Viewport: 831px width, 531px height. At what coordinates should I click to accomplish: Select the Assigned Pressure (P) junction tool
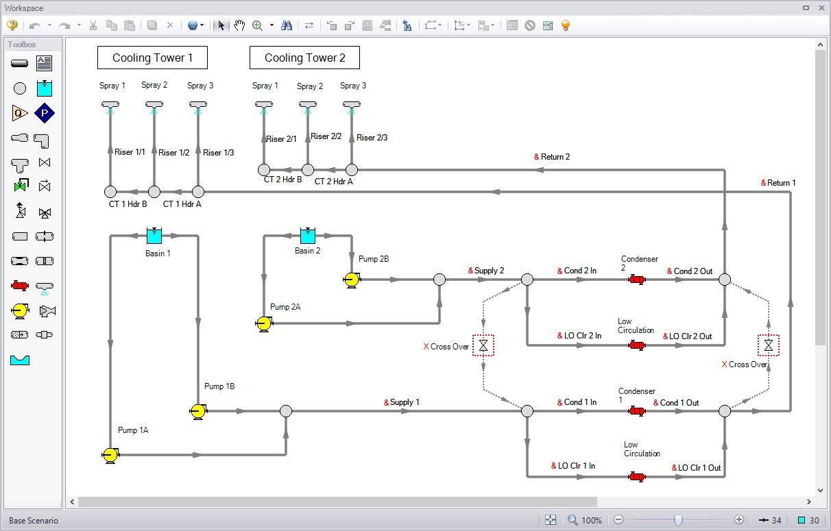point(45,113)
